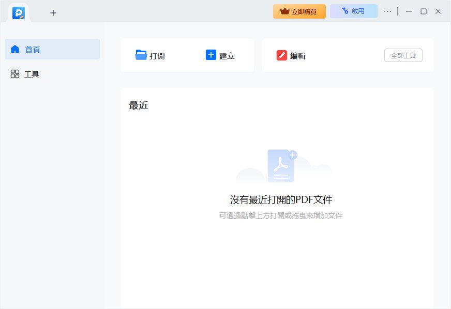
Task: Click the 全部工具 button
Action: point(404,55)
